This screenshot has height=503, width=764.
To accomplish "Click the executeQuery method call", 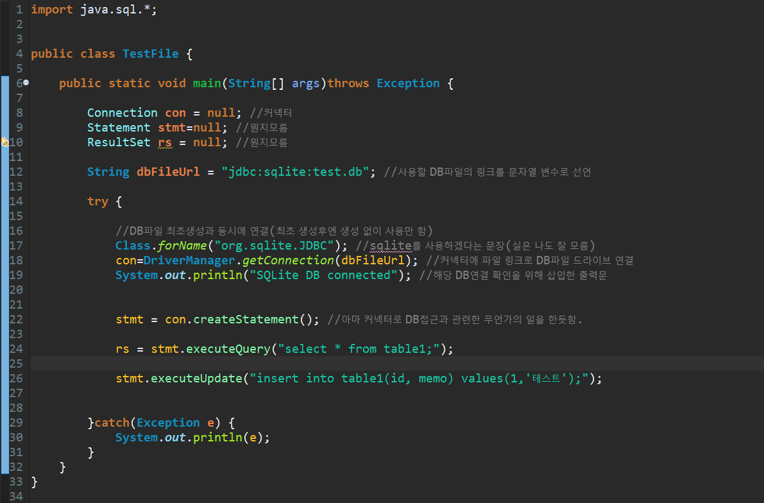I will (228, 349).
